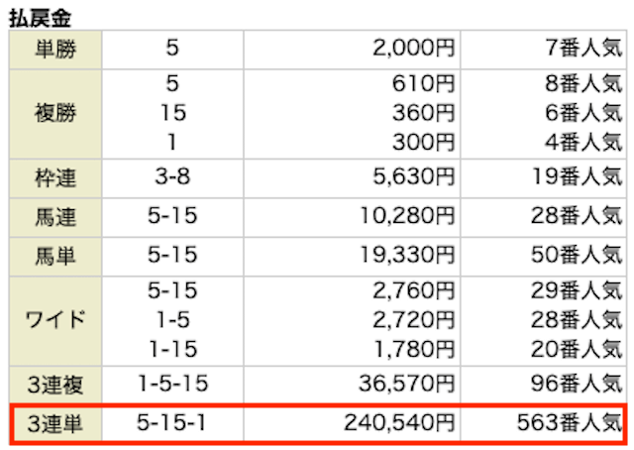Click the 1,780円 wide payout
634x450 pixels.
click(414, 349)
